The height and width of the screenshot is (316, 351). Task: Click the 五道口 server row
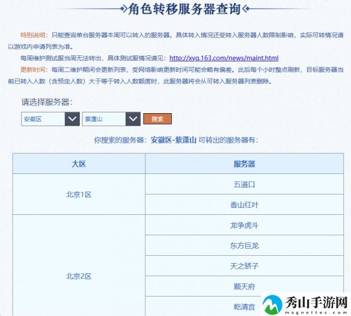point(244,184)
